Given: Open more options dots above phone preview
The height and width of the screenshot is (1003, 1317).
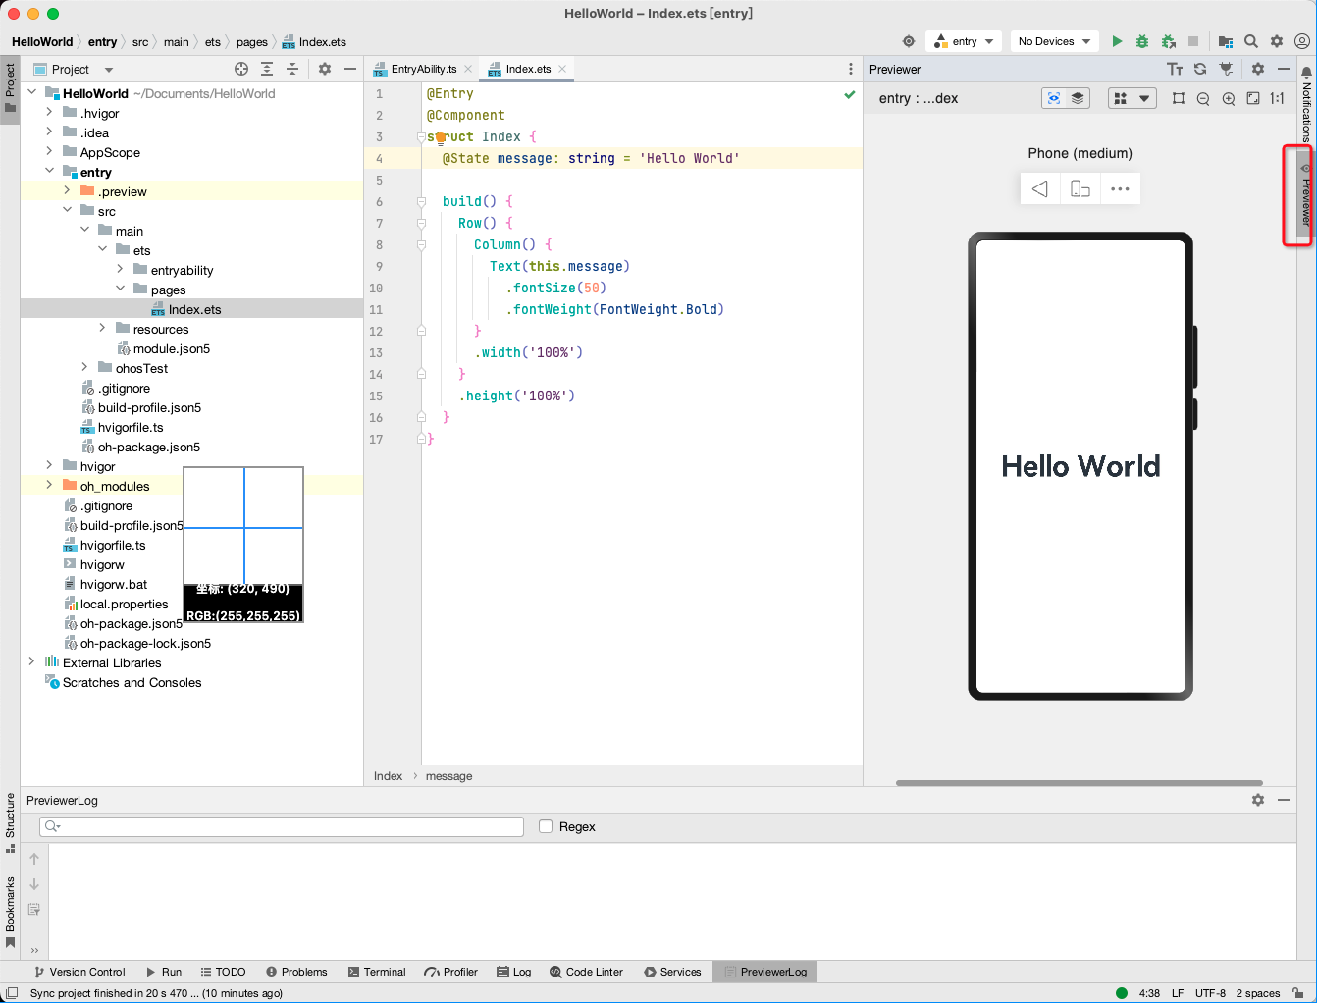Looking at the screenshot, I should 1120,188.
